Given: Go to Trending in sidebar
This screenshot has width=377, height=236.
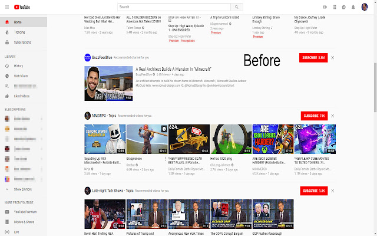Looking at the screenshot, I should (x=19, y=32).
